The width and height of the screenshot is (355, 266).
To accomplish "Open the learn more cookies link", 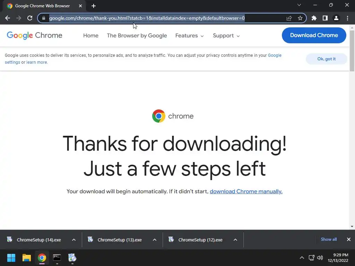I will 37,62.
